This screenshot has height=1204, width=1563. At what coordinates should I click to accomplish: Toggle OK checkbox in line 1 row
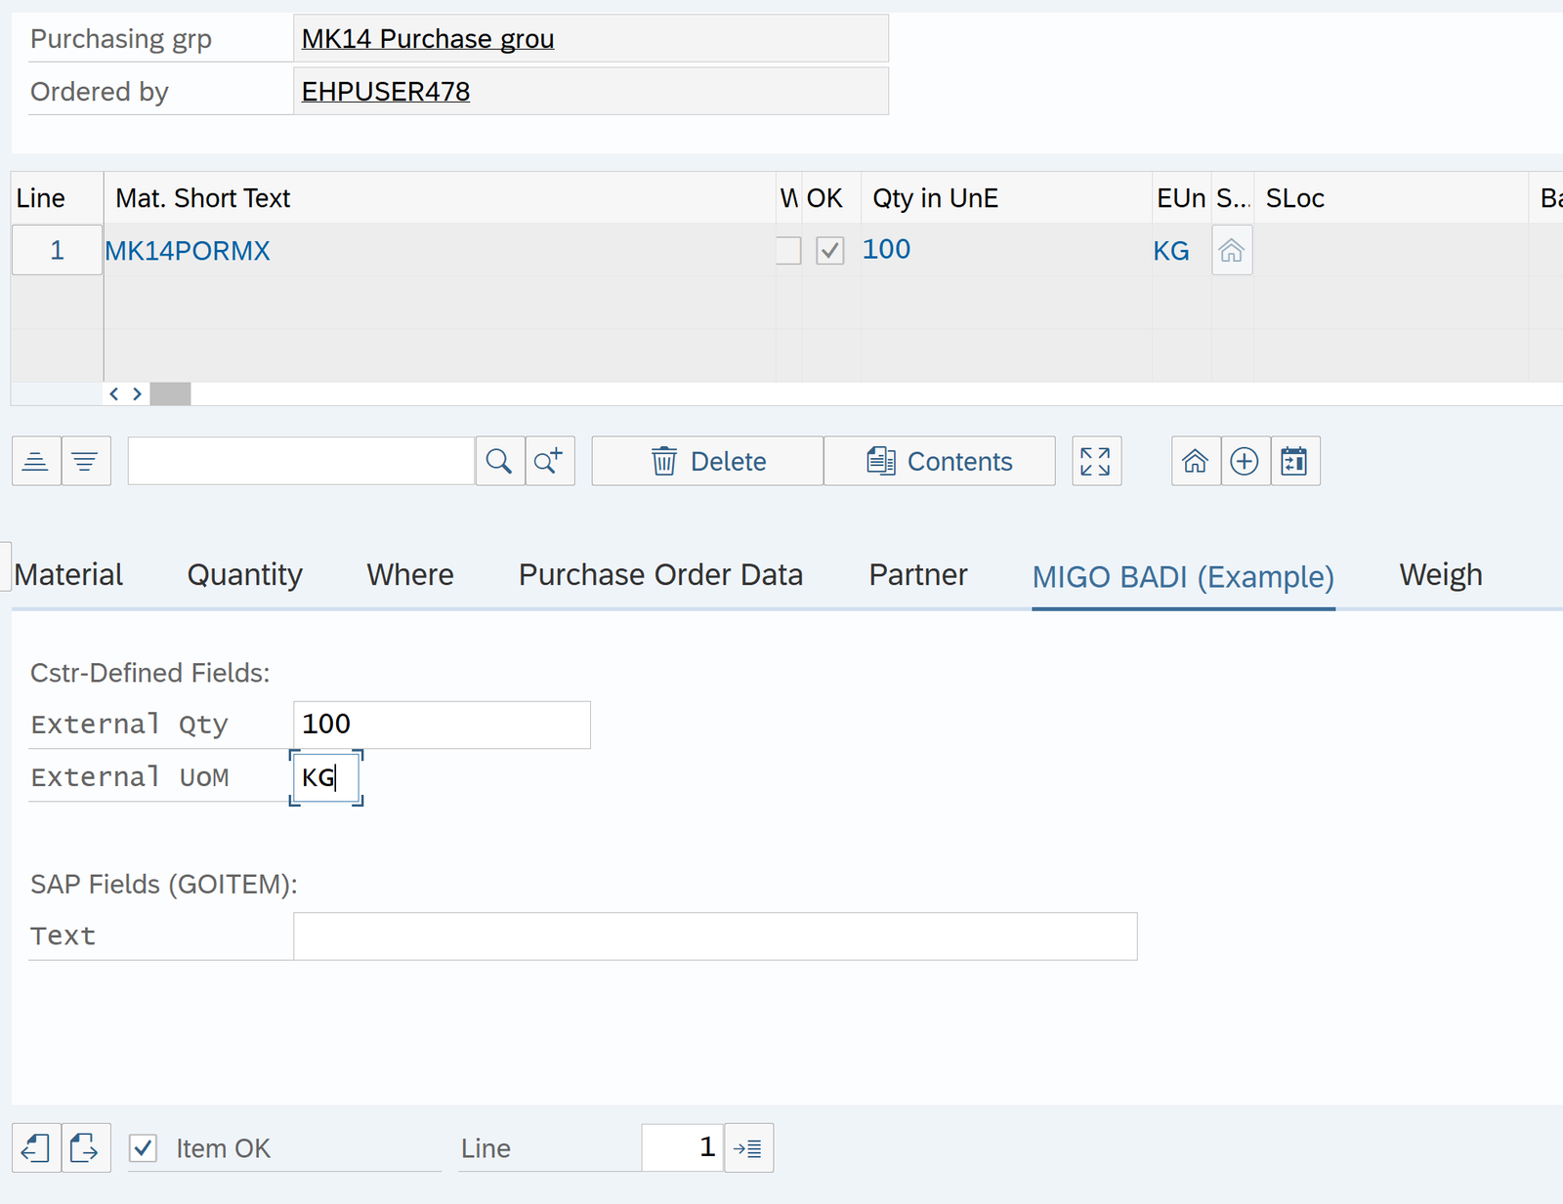[829, 251]
